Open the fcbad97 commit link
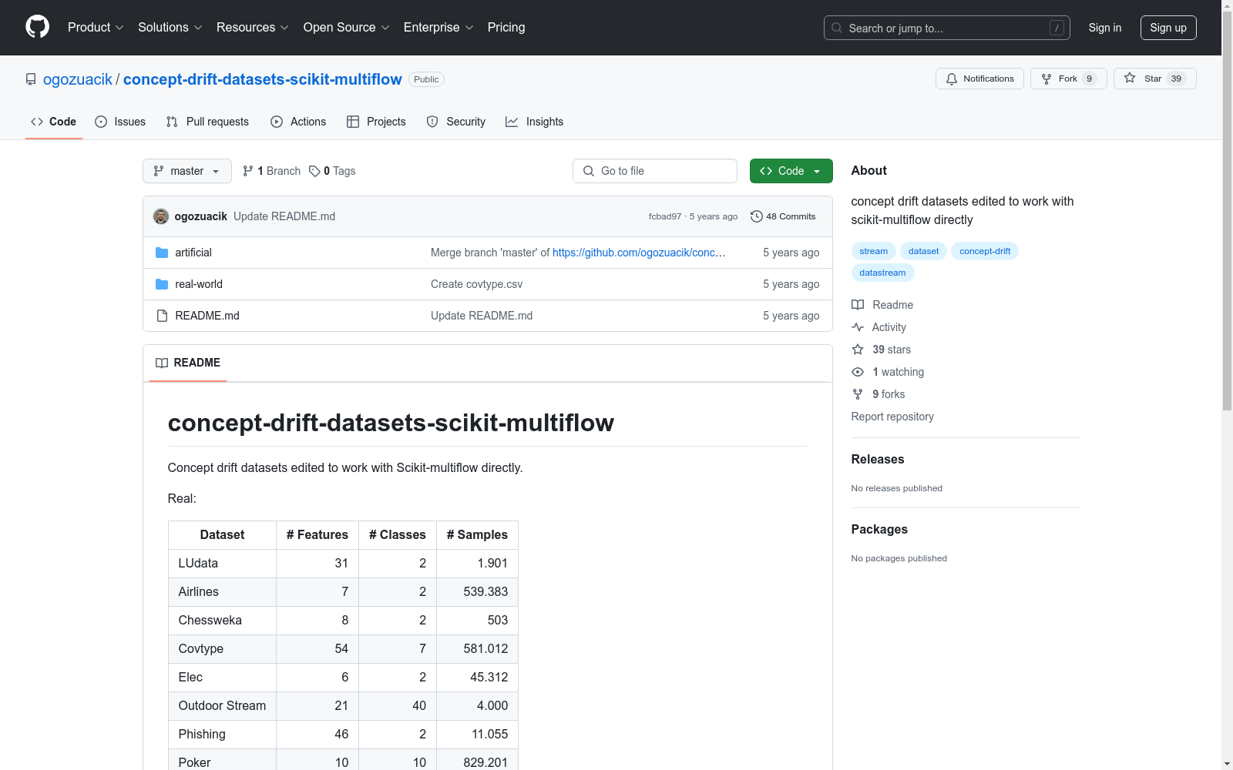Screen dimensions: 1233x770 pyautogui.click(x=665, y=216)
